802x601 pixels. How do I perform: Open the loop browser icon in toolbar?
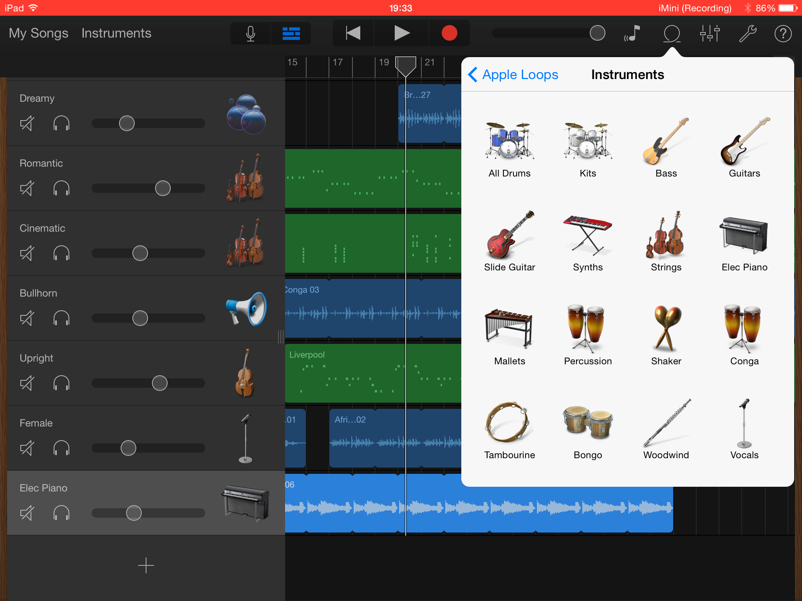672,34
